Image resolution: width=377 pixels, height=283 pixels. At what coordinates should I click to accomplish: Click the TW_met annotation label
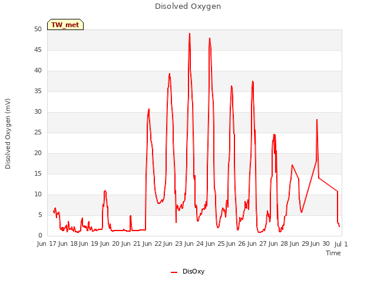pyautogui.click(x=65, y=25)
